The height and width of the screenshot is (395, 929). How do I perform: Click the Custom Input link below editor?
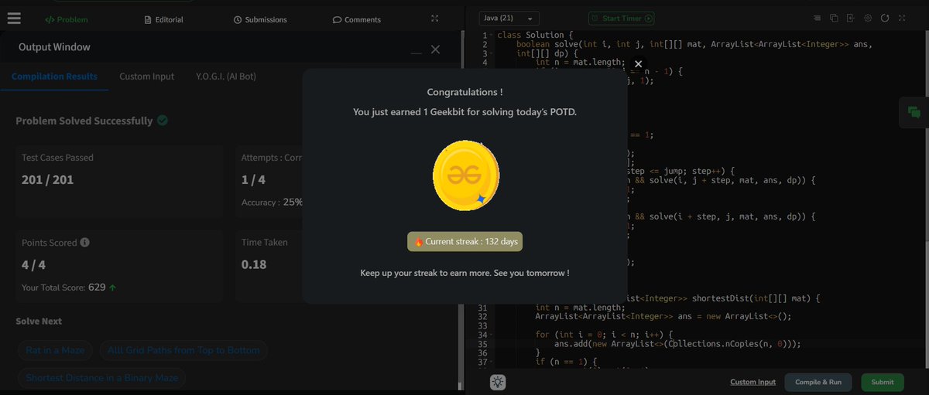point(752,382)
